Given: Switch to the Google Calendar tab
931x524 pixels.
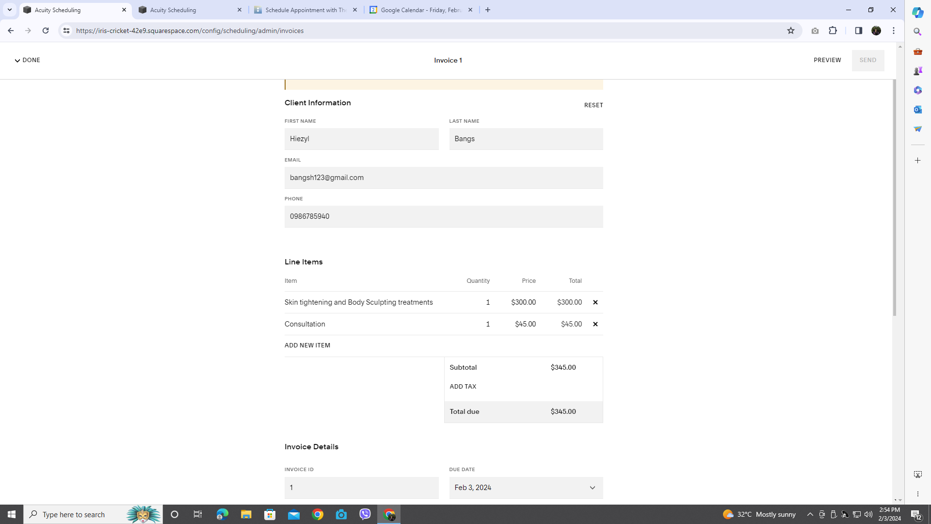Looking at the screenshot, I should pos(420,10).
